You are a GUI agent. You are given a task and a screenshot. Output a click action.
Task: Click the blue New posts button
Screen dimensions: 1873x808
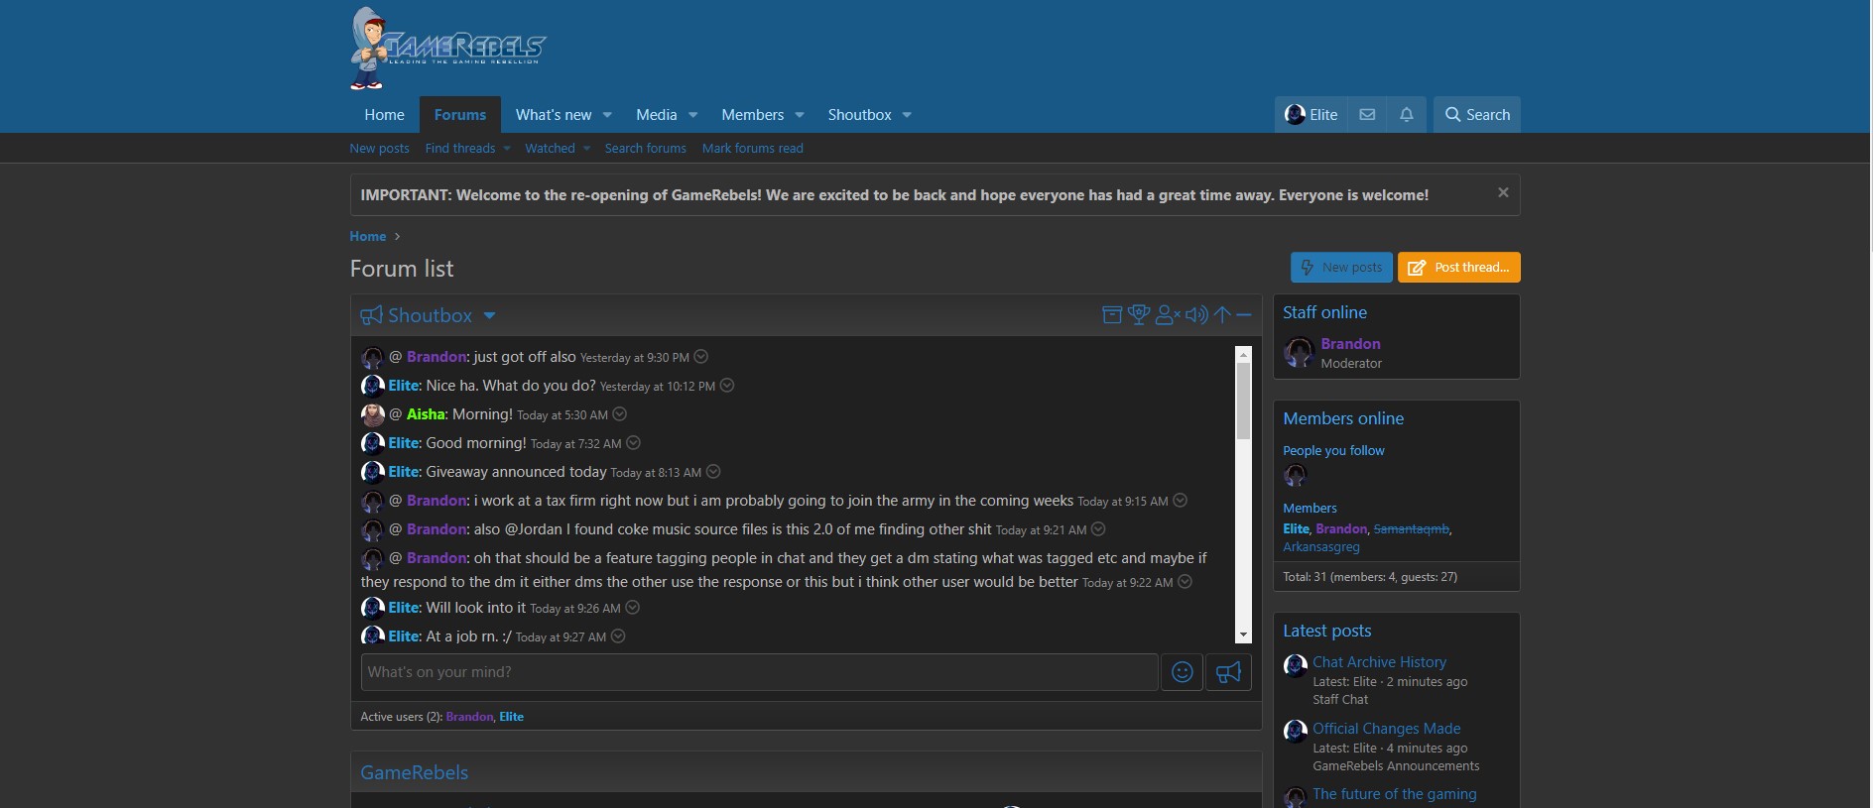point(1341,268)
